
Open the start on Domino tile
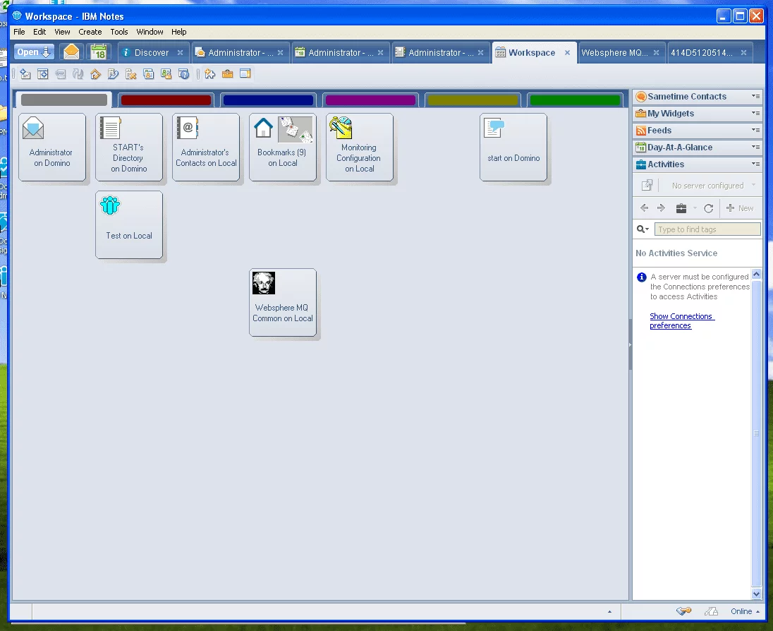coord(513,147)
